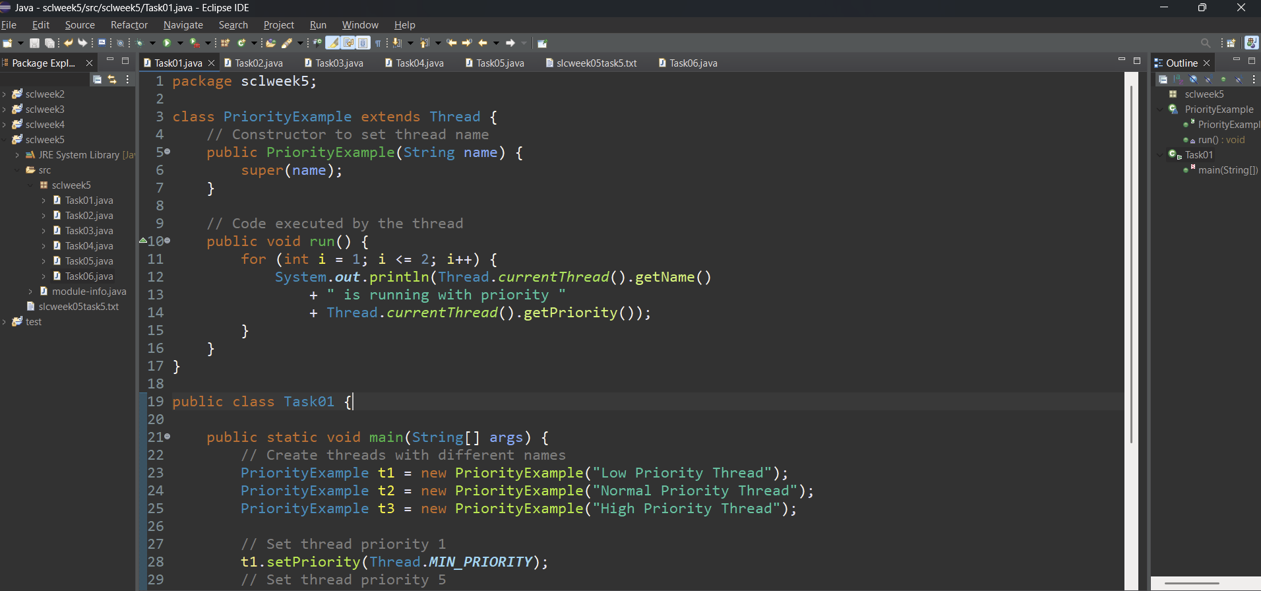Toggle Hide Fields in Outline toolbar
1261x591 pixels.
[1193, 79]
